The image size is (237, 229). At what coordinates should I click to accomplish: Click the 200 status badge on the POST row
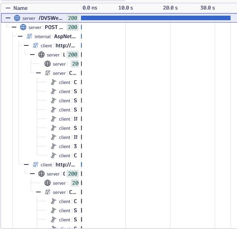click(x=73, y=27)
